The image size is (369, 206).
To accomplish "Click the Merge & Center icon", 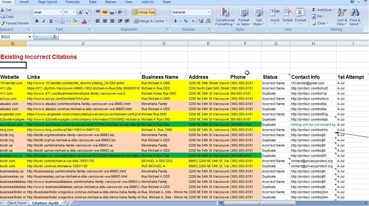I will [149, 21].
